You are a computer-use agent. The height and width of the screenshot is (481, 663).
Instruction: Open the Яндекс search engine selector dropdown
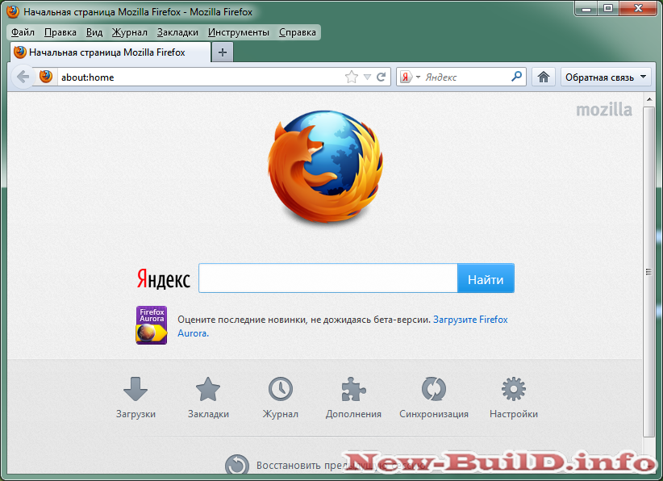point(410,77)
